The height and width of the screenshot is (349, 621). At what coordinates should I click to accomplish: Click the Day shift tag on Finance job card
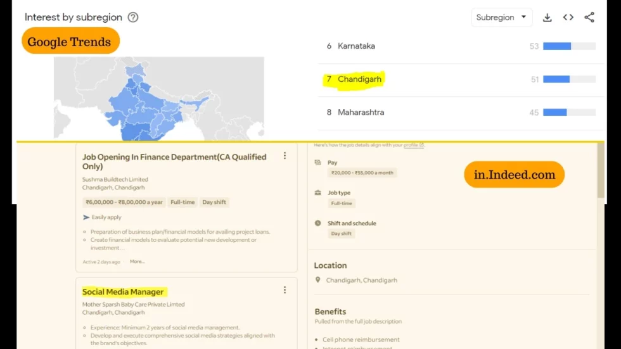(214, 202)
